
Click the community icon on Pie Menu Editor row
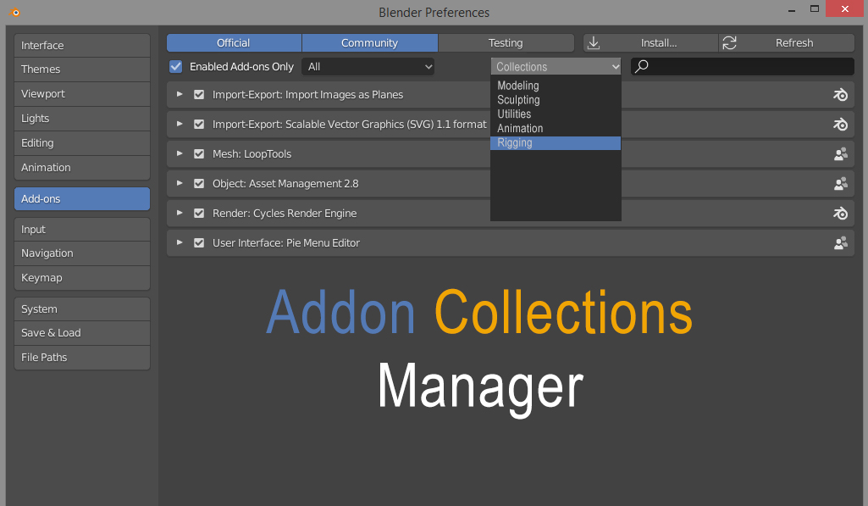[840, 242]
